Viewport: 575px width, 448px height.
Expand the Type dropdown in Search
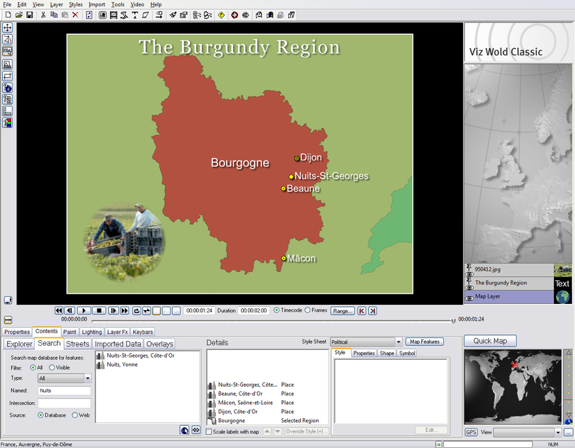pos(88,378)
